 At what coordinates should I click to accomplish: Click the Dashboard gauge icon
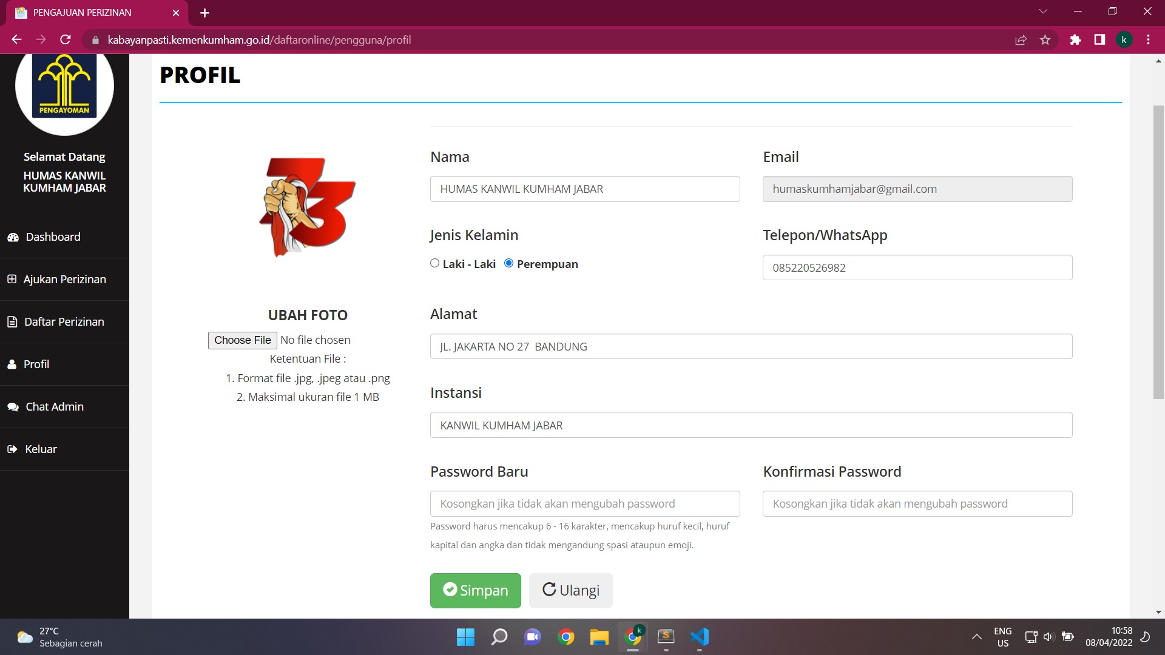pos(13,237)
